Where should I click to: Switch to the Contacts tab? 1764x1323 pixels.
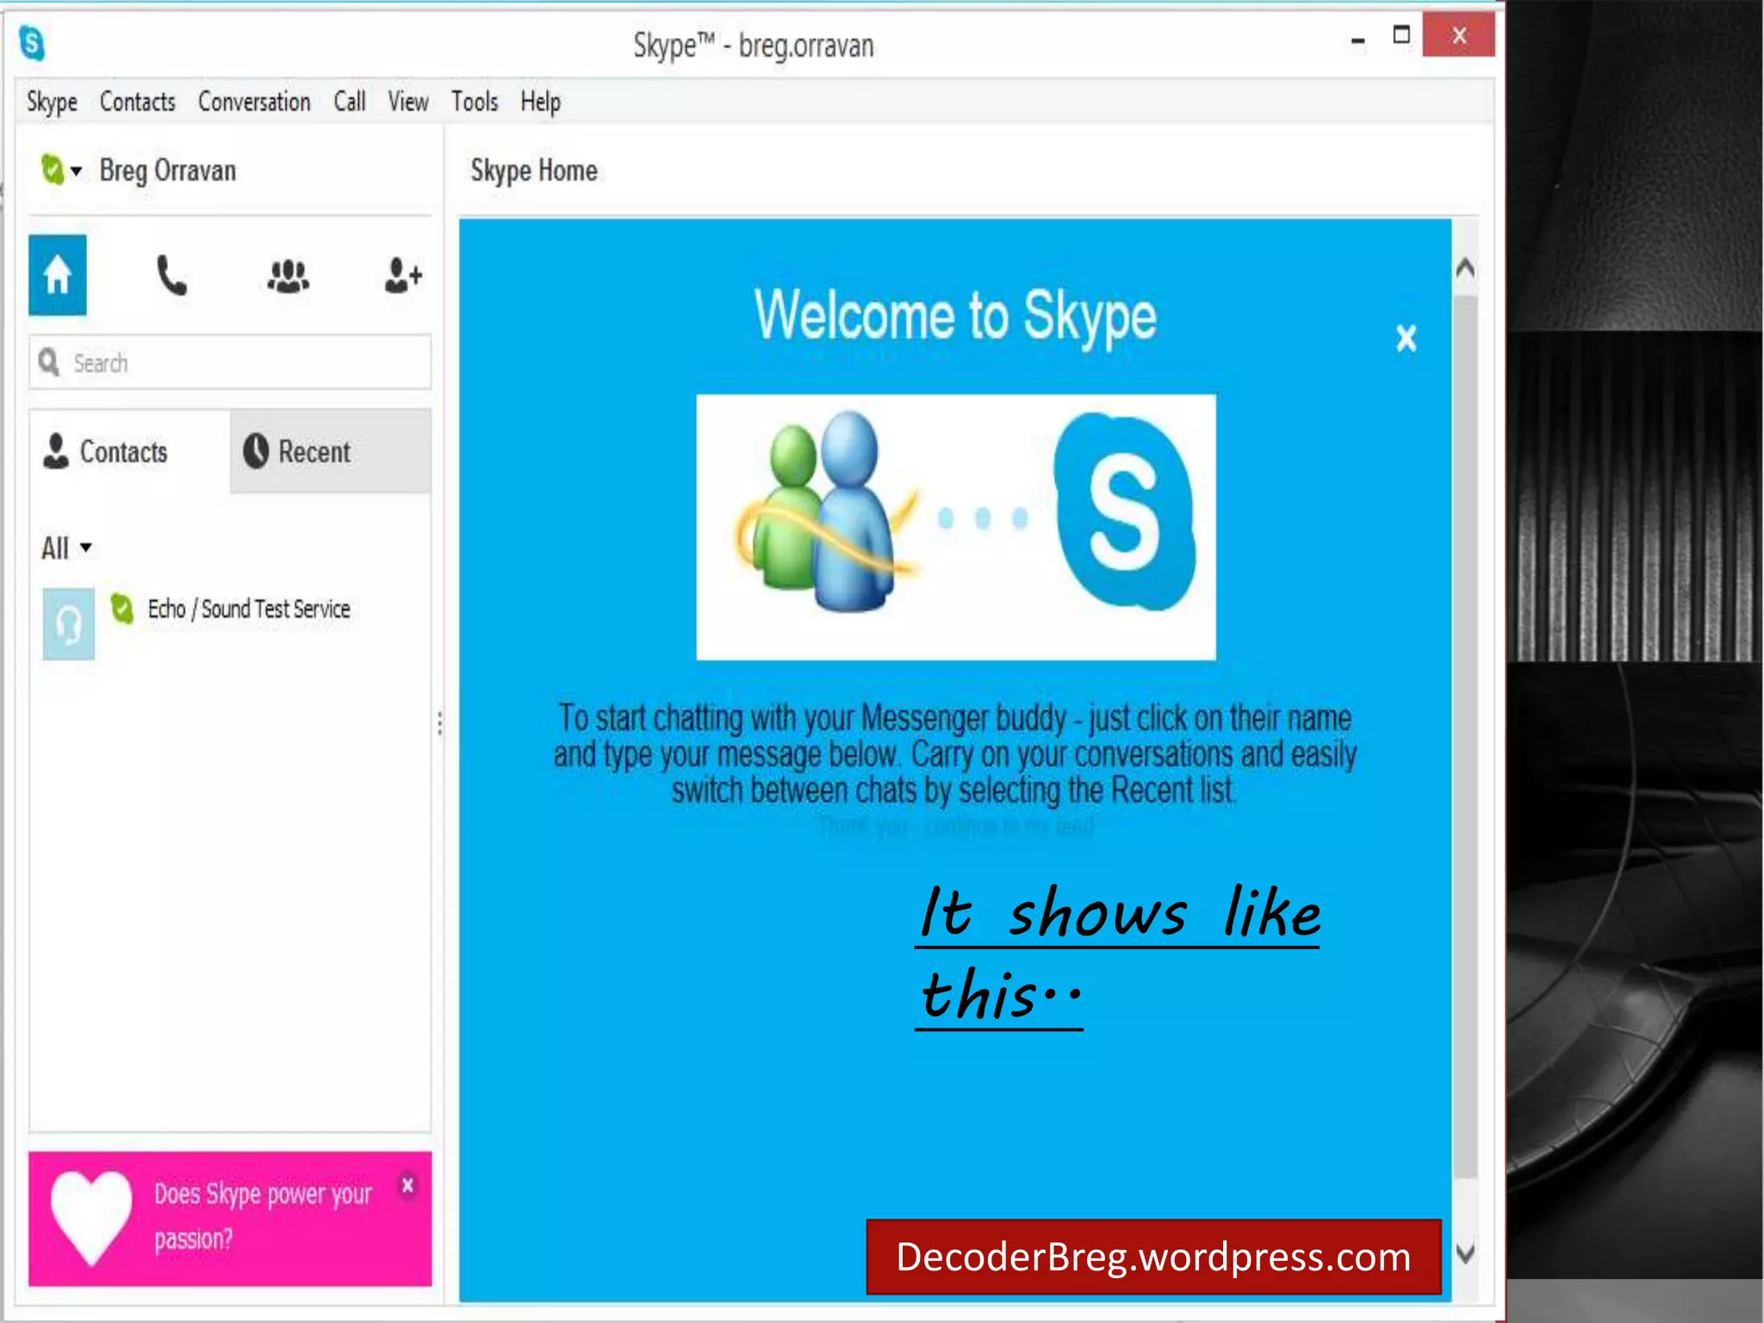tap(129, 451)
